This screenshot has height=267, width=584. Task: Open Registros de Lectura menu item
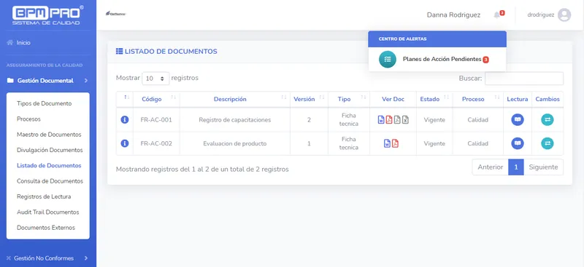pyautogui.click(x=44, y=197)
